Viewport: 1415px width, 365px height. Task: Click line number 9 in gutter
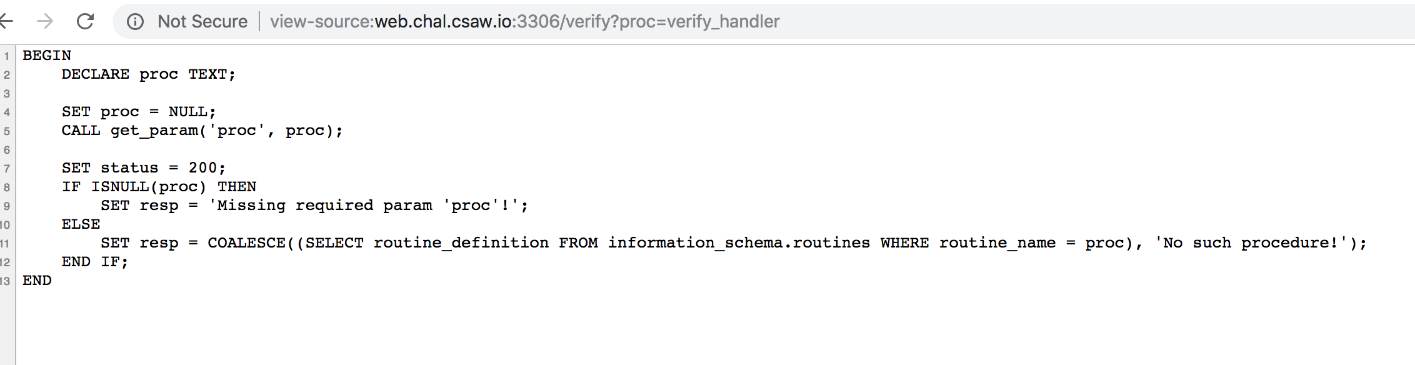point(7,206)
